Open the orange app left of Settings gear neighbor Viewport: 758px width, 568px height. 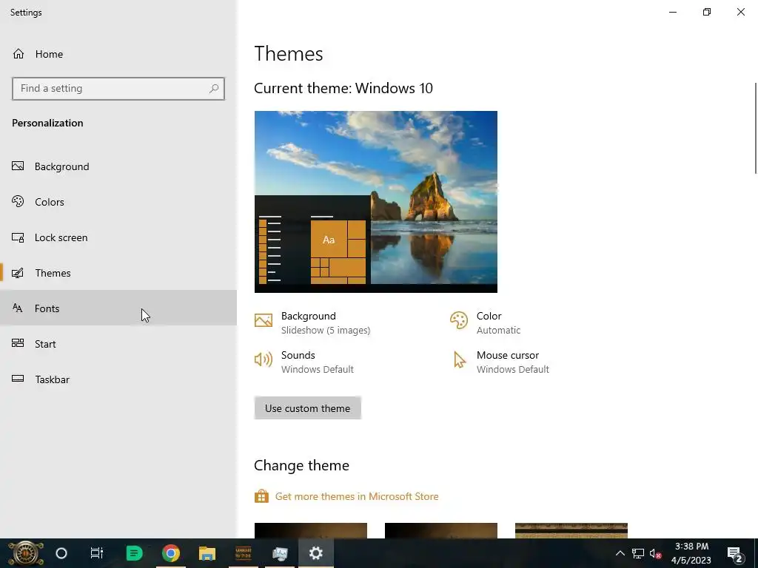(243, 553)
